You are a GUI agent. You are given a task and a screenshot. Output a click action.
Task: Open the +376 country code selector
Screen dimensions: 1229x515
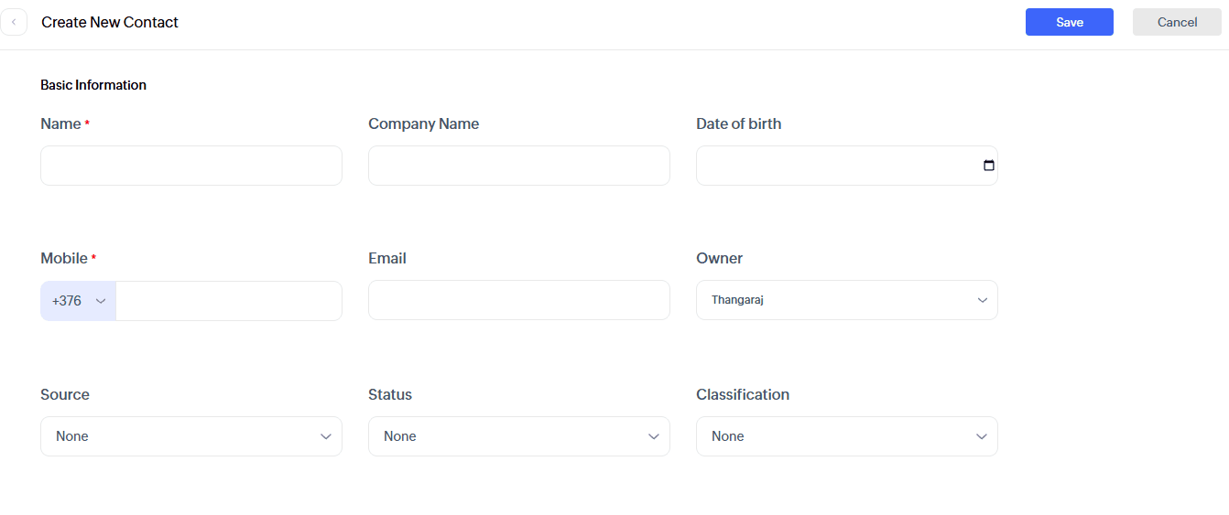pyautogui.click(x=79, y=301)
